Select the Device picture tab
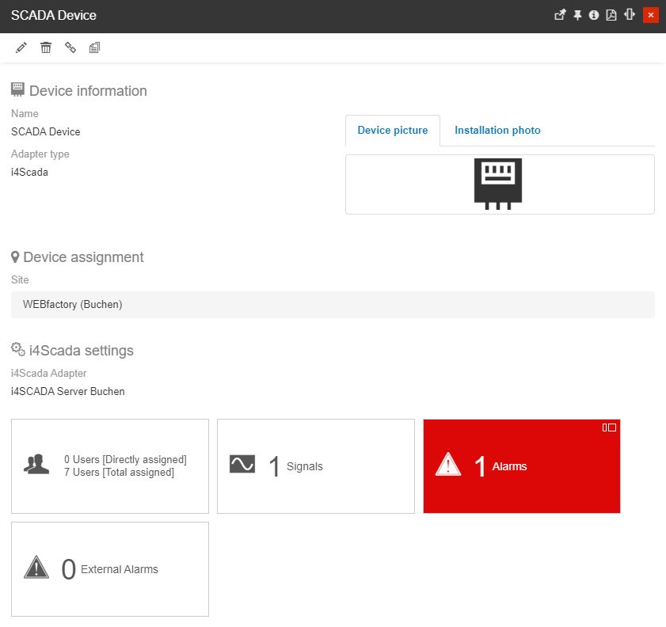 (x=393, y=131)
